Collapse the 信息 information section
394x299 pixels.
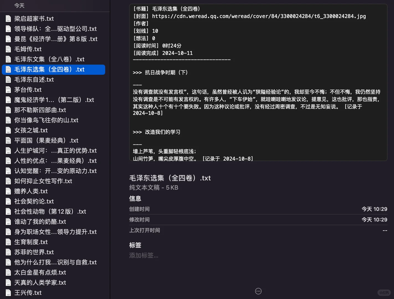click(x=135, y=198)
